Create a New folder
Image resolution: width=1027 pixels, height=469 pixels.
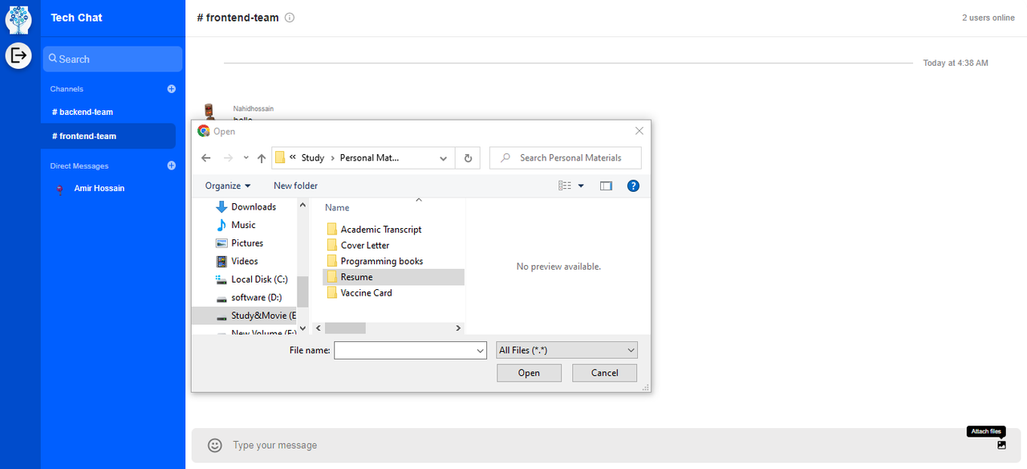point(295,186)
